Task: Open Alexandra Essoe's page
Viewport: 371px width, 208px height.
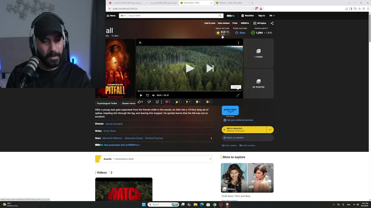Action: click(134, 138)
